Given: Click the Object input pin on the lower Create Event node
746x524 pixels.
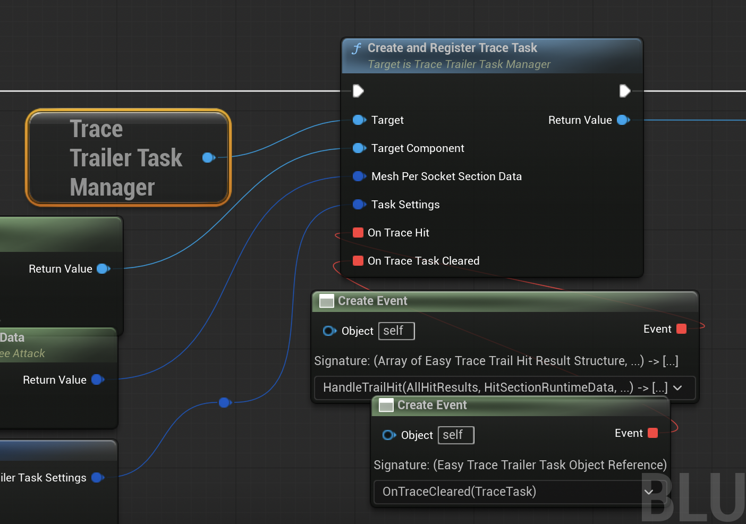Looking at the screenshot, I should (x=389, y=435).
